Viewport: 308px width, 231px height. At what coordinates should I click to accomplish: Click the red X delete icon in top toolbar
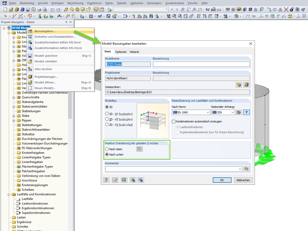(x=286, y=10)
